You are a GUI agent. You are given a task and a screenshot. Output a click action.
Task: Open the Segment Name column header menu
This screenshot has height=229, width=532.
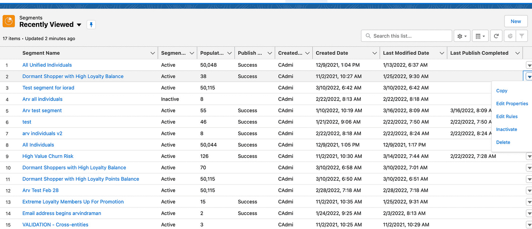(152, 53)
